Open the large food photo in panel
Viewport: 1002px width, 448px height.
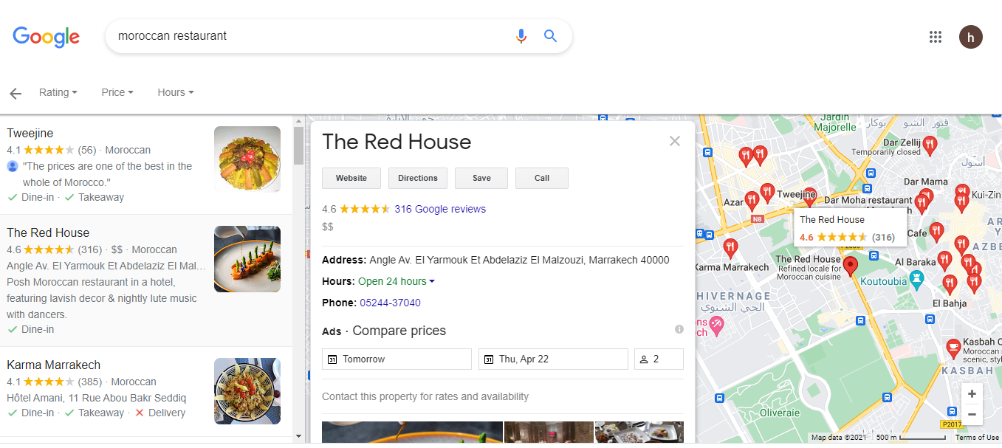coord(412,432)
